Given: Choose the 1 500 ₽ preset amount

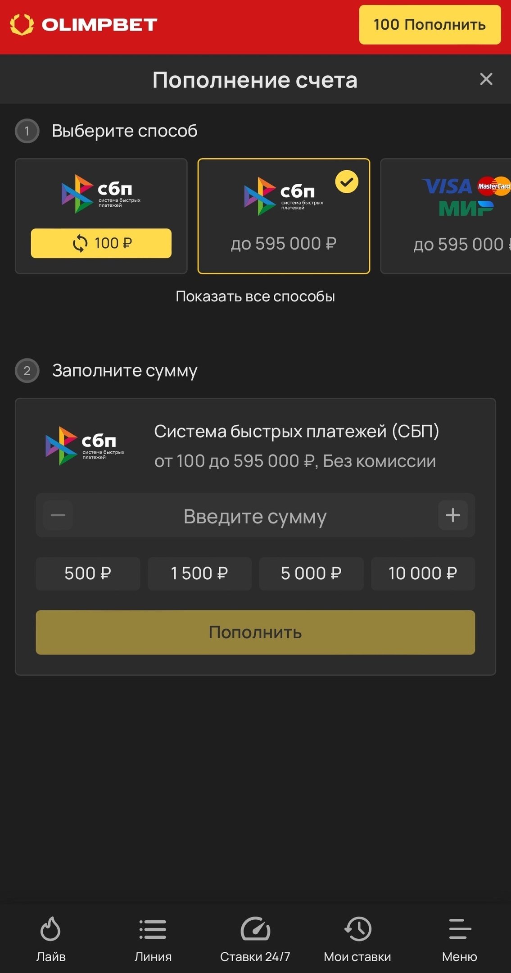Looking at the screenshot, I should coord(199,573).
